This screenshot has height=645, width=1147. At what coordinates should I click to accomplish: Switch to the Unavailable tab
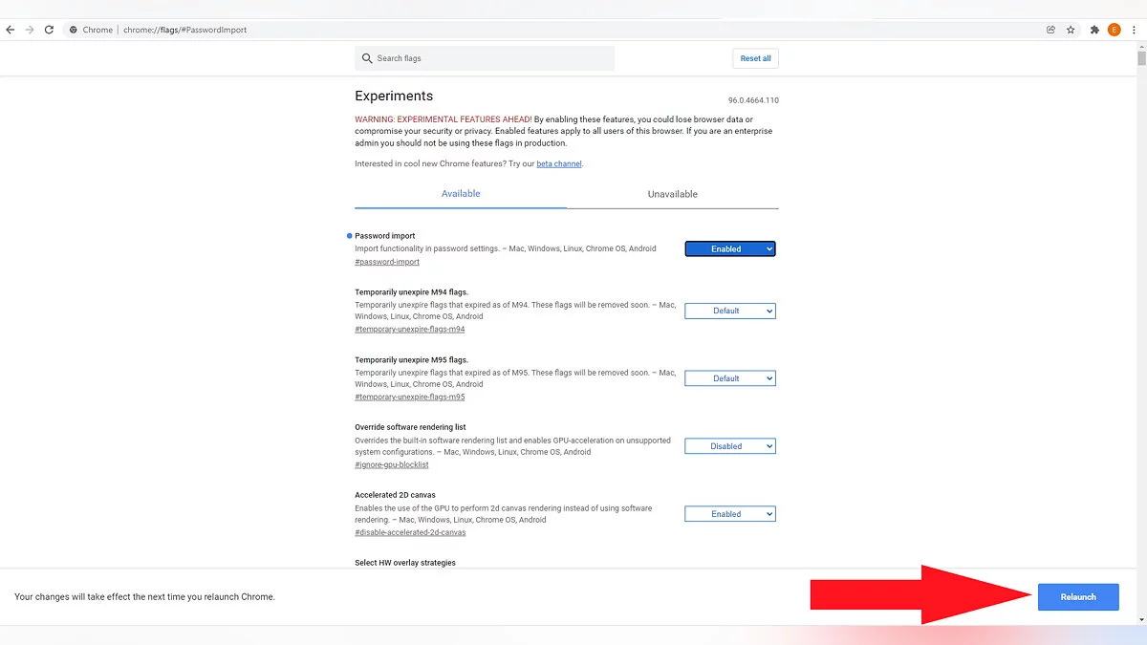[x=673, y=194]
